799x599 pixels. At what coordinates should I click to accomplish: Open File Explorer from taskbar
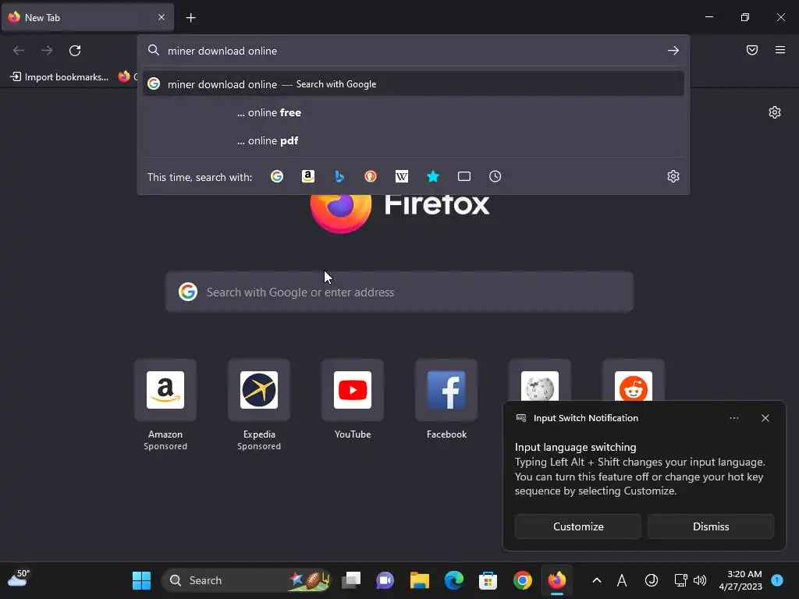[419, 580]
